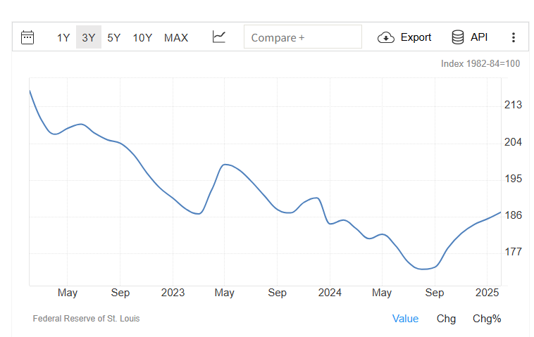Select the 1Y time range

(63, 37)
